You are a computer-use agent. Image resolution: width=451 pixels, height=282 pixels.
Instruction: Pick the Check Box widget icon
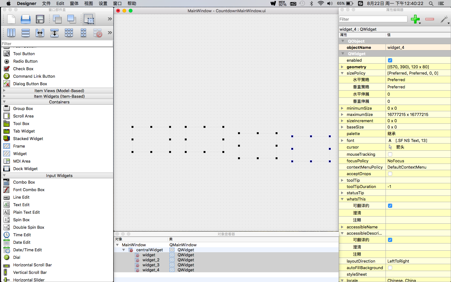click(x=7, y=69)
